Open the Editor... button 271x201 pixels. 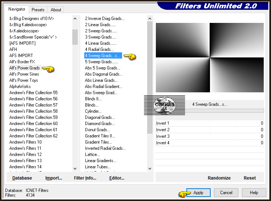pos(117,178)
